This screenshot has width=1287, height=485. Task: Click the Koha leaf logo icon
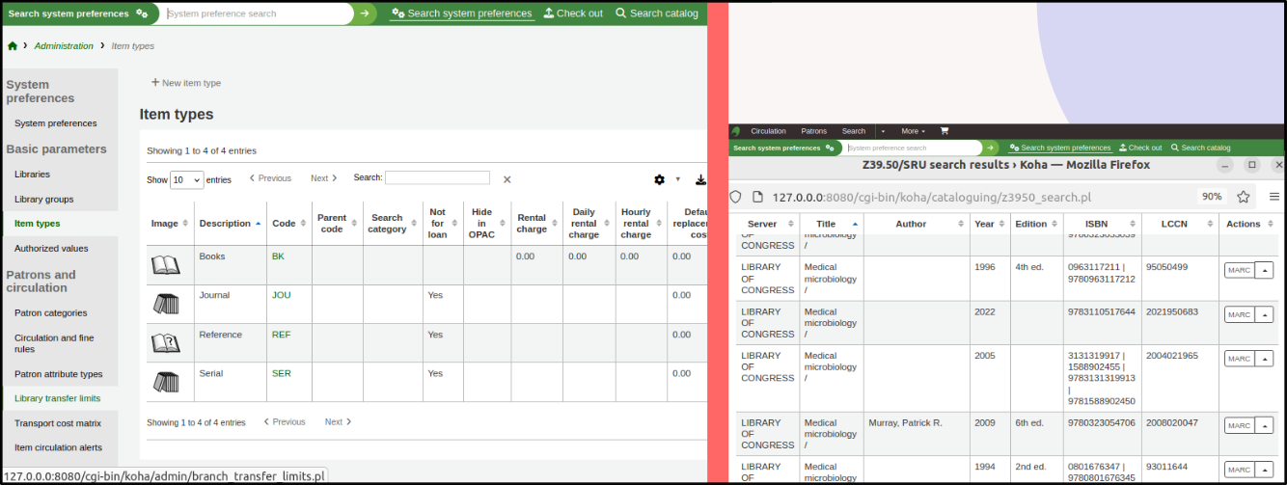(736, 131)
